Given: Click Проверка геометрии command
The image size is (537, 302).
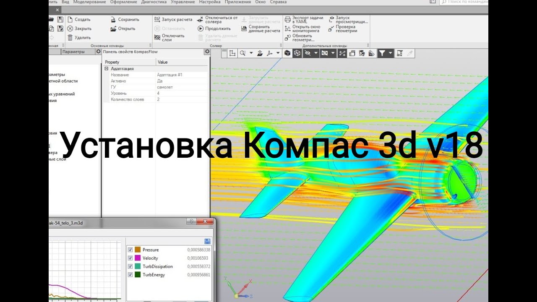Looking at the screenshot, I should coord(343,29).
